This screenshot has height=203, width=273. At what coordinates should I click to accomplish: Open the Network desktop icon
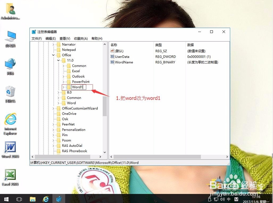10,66
